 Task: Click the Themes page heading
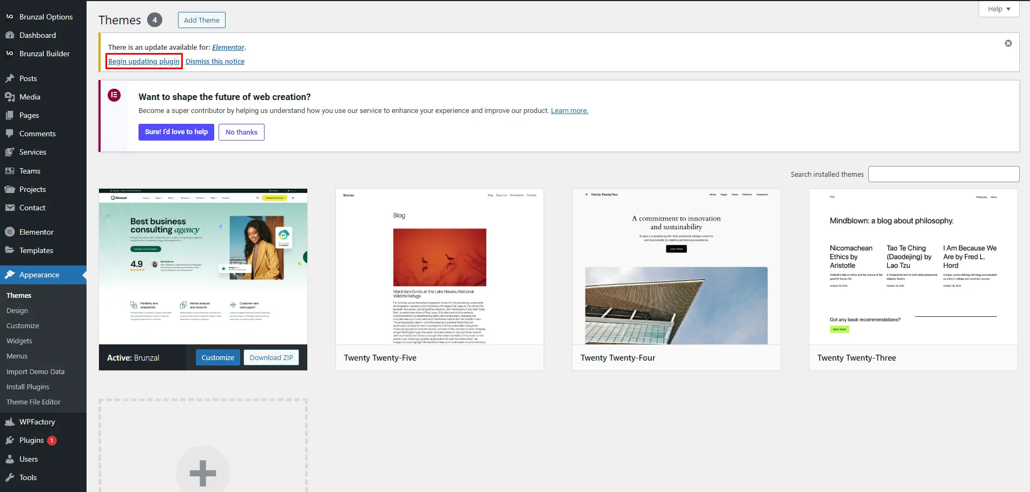tap(120, 20)
